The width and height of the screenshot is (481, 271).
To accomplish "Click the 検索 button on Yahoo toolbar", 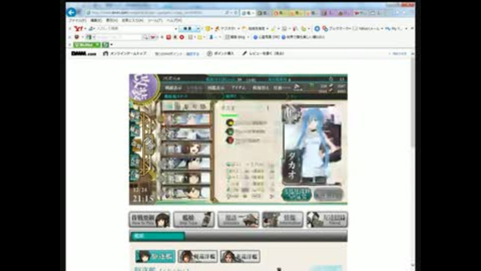I will [187, 29].
